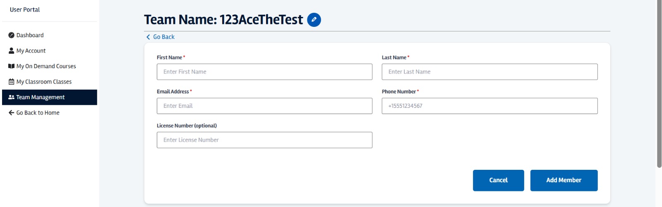Open the My On Demand Courses menu label

[46, 66]
